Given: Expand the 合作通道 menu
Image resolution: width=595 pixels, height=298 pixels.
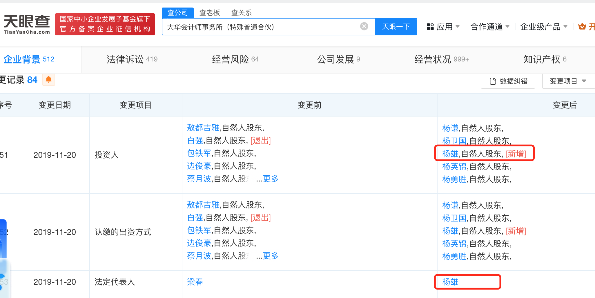Looking at the screenshot, I should pos(489,27).
